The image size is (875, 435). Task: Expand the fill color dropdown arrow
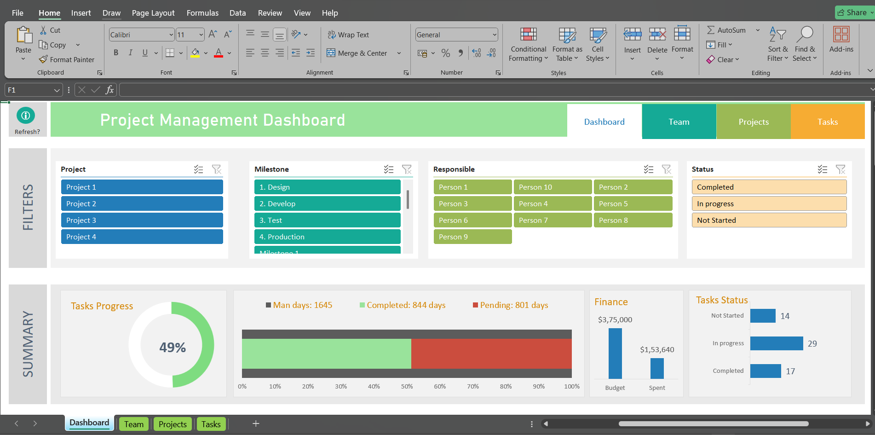(x=206, y=53)
